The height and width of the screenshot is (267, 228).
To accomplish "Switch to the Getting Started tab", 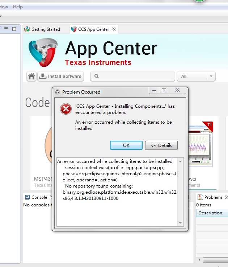I will click(x=42, y=29).
